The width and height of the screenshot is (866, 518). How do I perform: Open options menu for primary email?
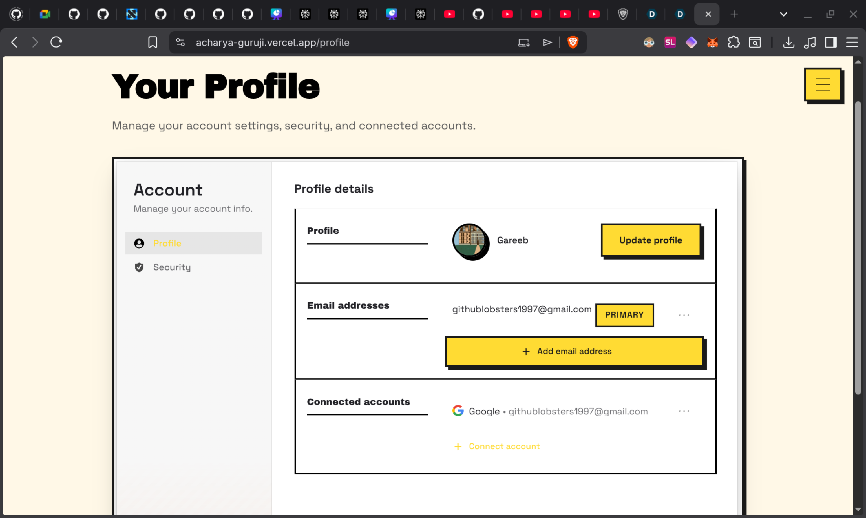click(x=684, y=315)
